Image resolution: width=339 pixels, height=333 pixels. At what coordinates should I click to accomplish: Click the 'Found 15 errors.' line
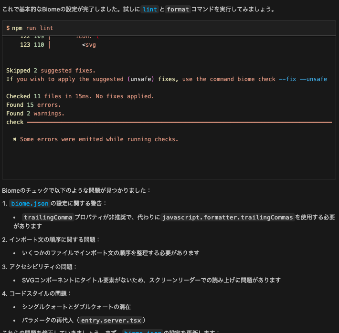point(33,105)
